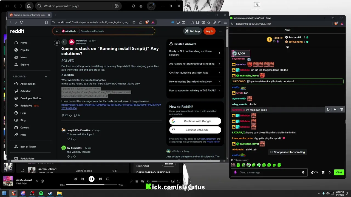351x197 pixels.
Task: Toggle the Reddit sidebar hamburger button
Action: click(57, 42)
